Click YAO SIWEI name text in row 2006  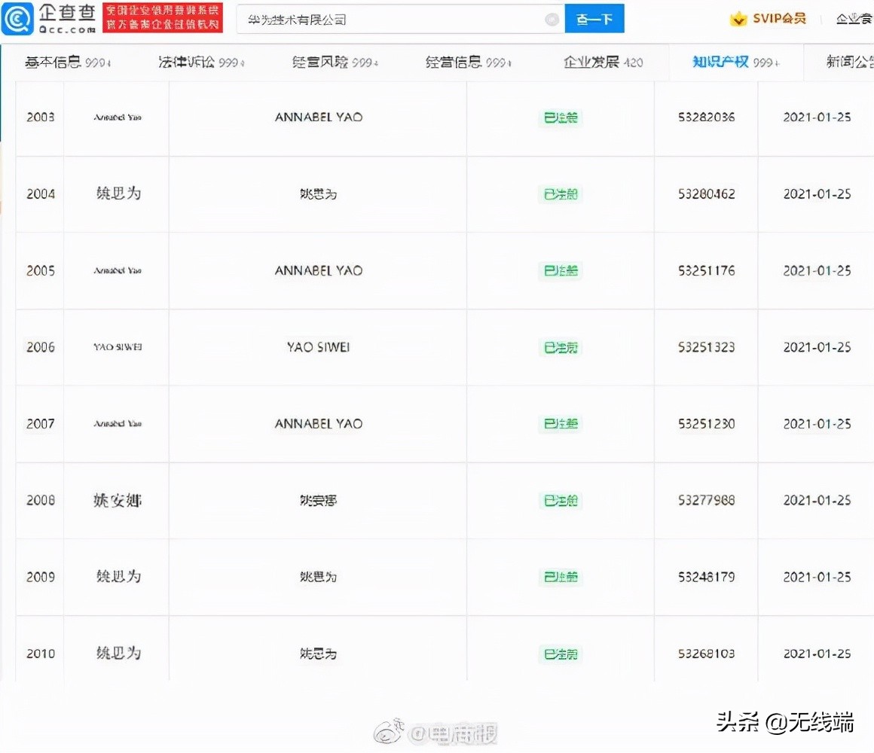coord(318,347)
